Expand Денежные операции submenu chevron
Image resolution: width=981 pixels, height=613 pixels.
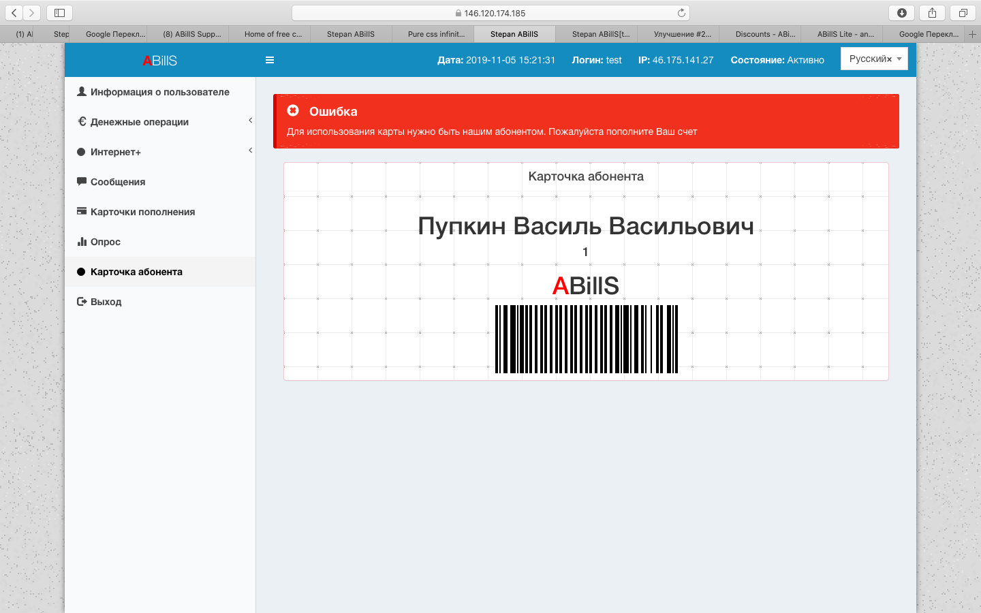point(250,121)
